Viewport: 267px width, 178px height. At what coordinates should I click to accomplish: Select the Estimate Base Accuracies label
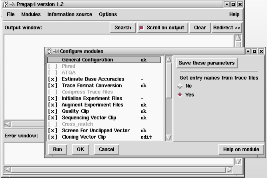[x=93, y=79]
